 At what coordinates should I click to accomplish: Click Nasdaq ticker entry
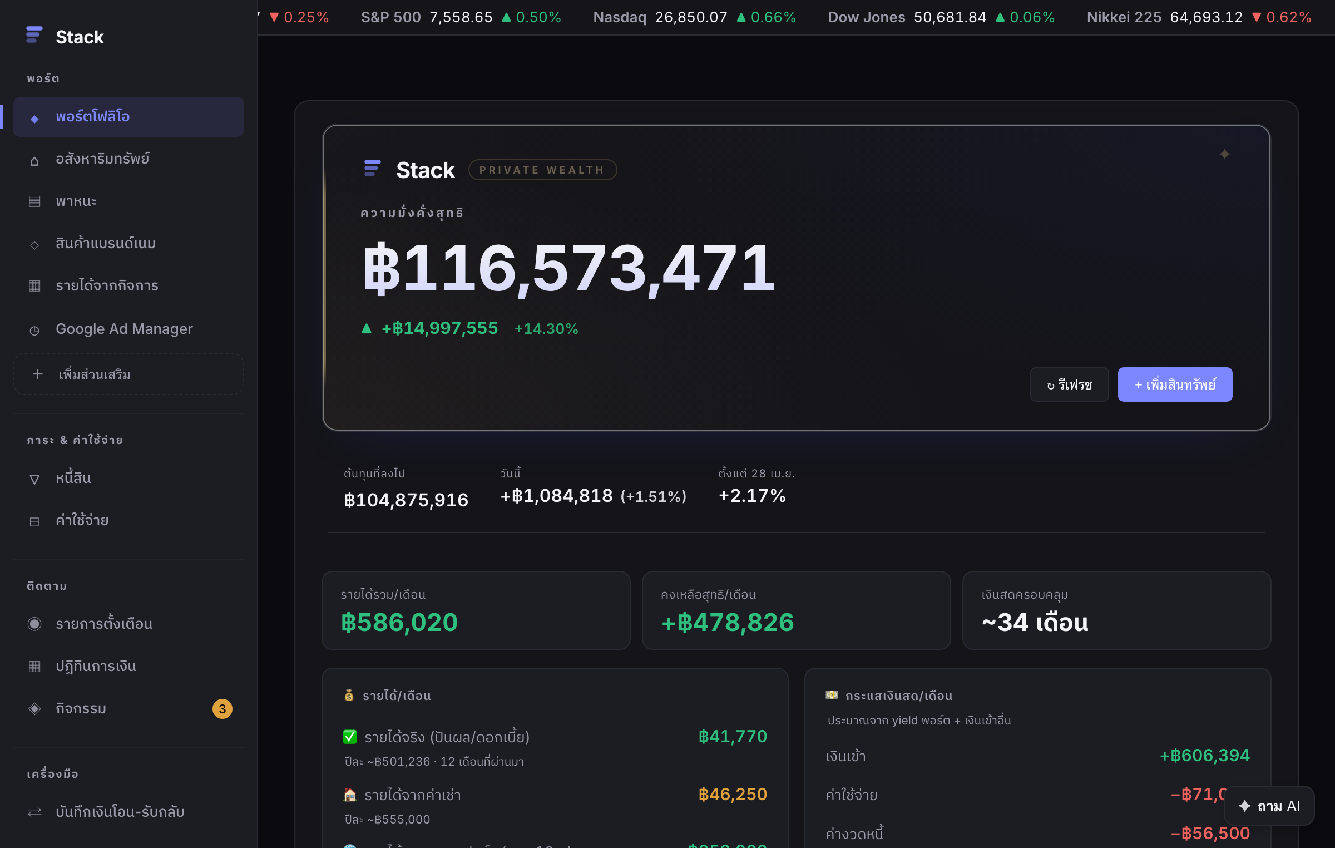(694, 17)
